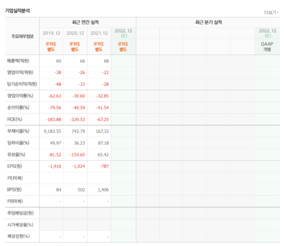Click the EPS(원) row label
Screen dimensions: 284x246
click(x=15, y=166)
